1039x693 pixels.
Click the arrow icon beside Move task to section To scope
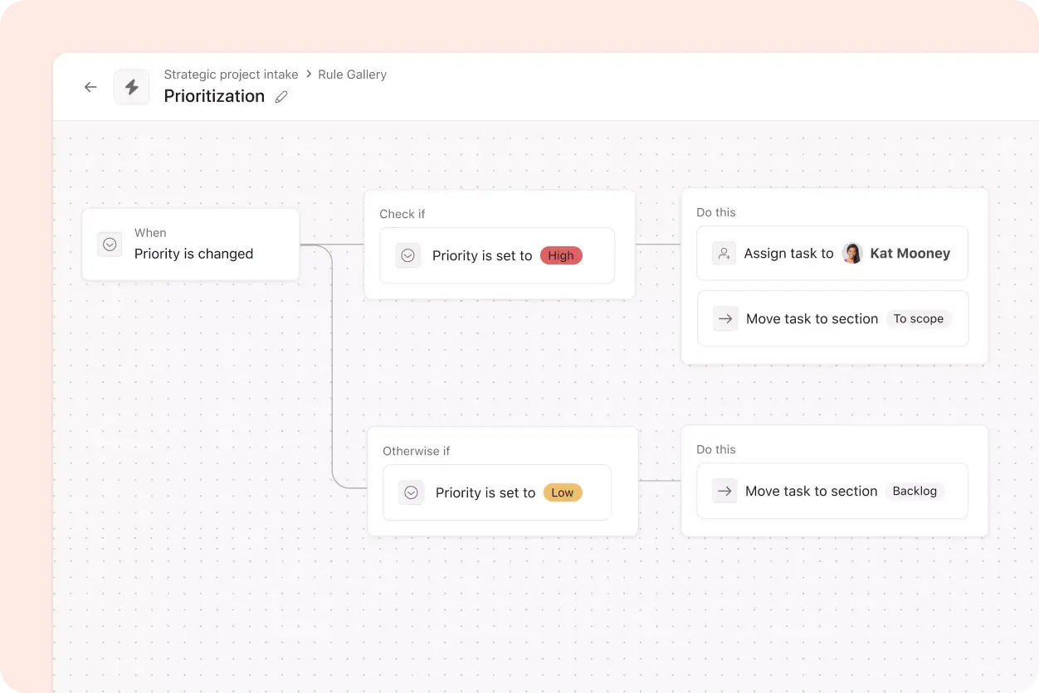[724, 318]
